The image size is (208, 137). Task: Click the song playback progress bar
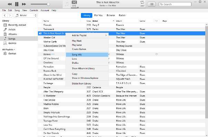click(x=108, y=8)
